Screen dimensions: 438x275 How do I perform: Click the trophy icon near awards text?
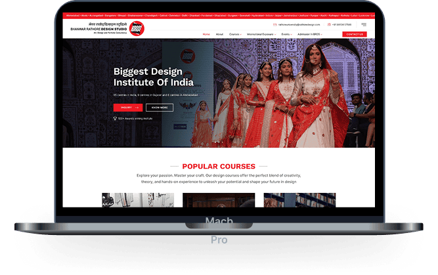coord(115,119)
